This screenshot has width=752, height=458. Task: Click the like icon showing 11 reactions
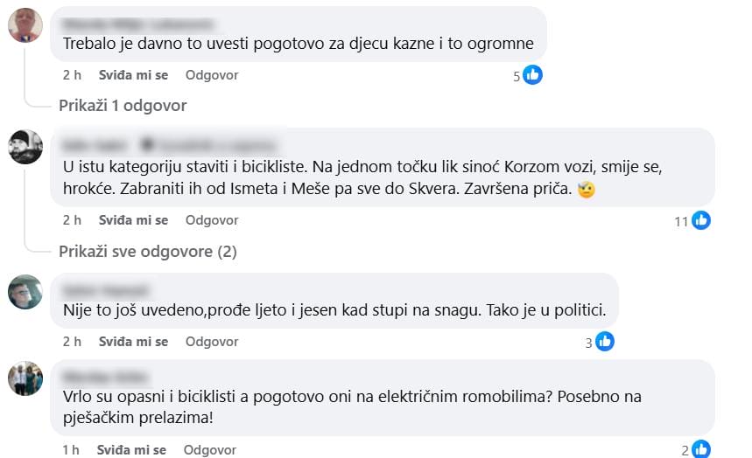tap(701, 221)
